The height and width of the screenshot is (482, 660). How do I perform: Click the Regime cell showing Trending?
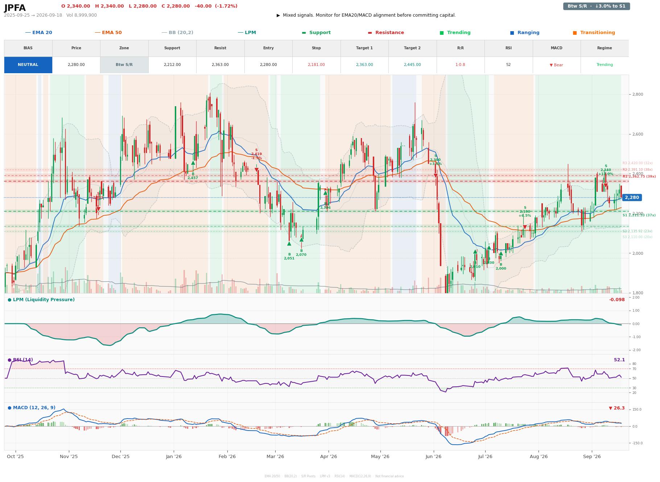(605, 65)
